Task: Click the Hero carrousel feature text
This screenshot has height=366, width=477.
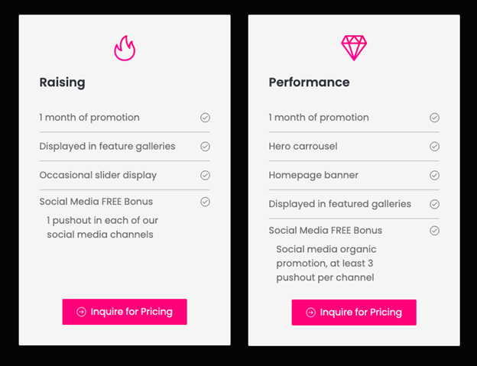Action: click(303, 146)
